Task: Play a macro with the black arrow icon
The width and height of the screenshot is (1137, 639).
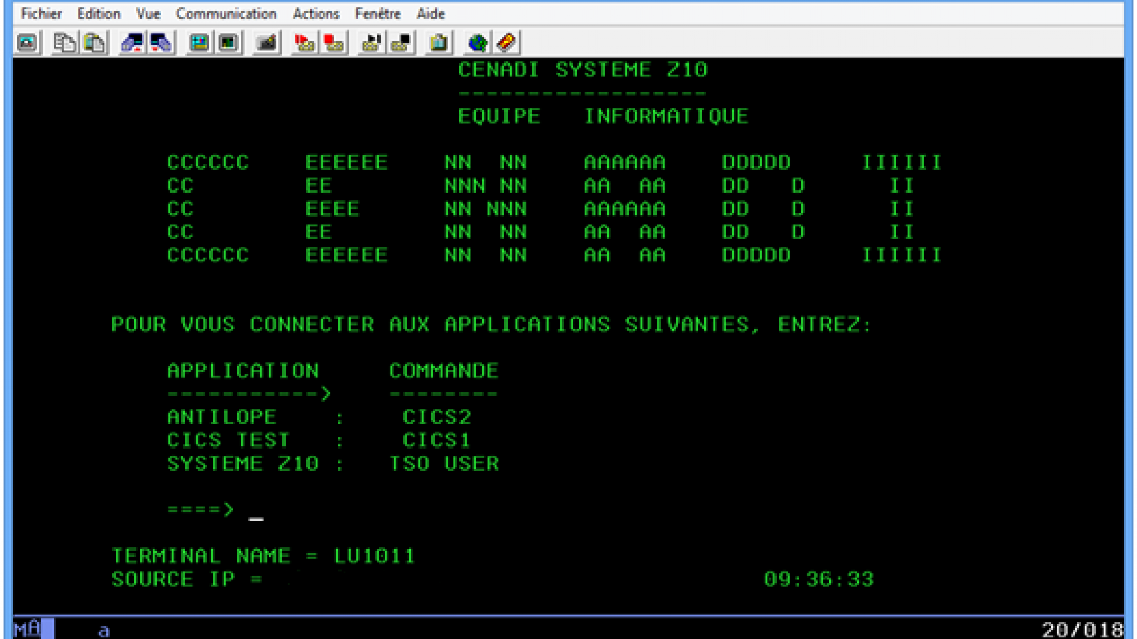Action: (x=371, y=43)
